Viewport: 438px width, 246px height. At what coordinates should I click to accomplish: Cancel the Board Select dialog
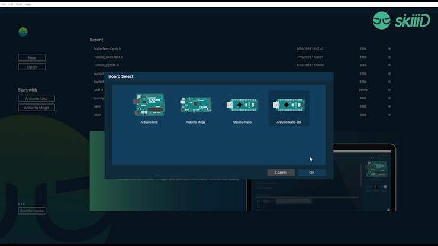281,173
